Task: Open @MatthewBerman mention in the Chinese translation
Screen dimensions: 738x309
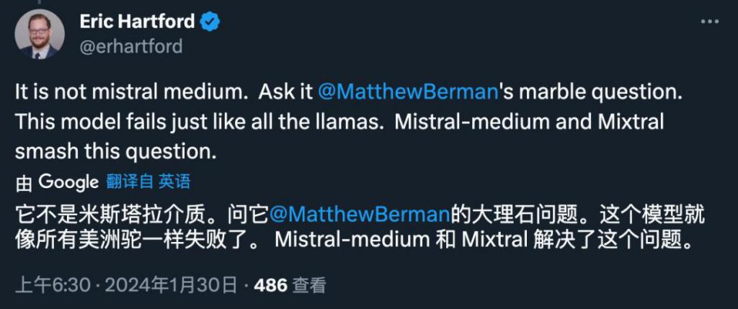Action: pos(360,215)
